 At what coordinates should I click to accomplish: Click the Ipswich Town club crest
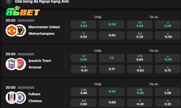[x=11, y=64]
